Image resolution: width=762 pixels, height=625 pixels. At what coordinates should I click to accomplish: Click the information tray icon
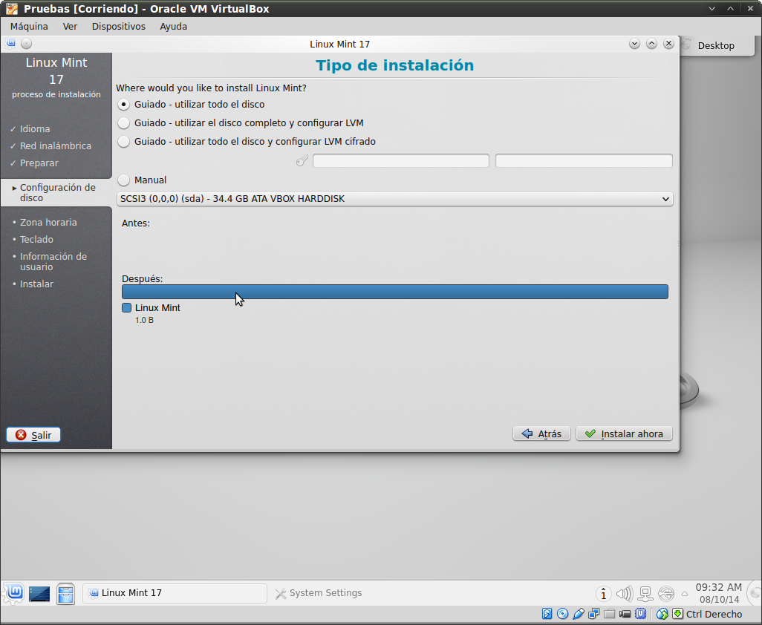click(604, 593)
